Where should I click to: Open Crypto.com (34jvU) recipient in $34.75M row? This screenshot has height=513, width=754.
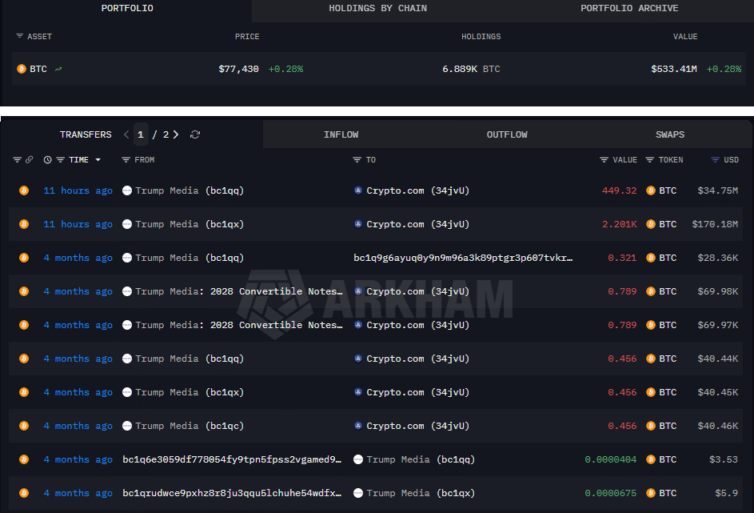[418, 190]
